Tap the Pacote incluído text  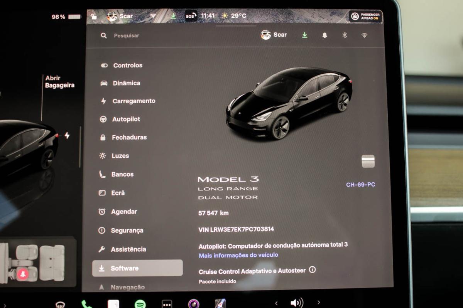click(x=217, y=281)
